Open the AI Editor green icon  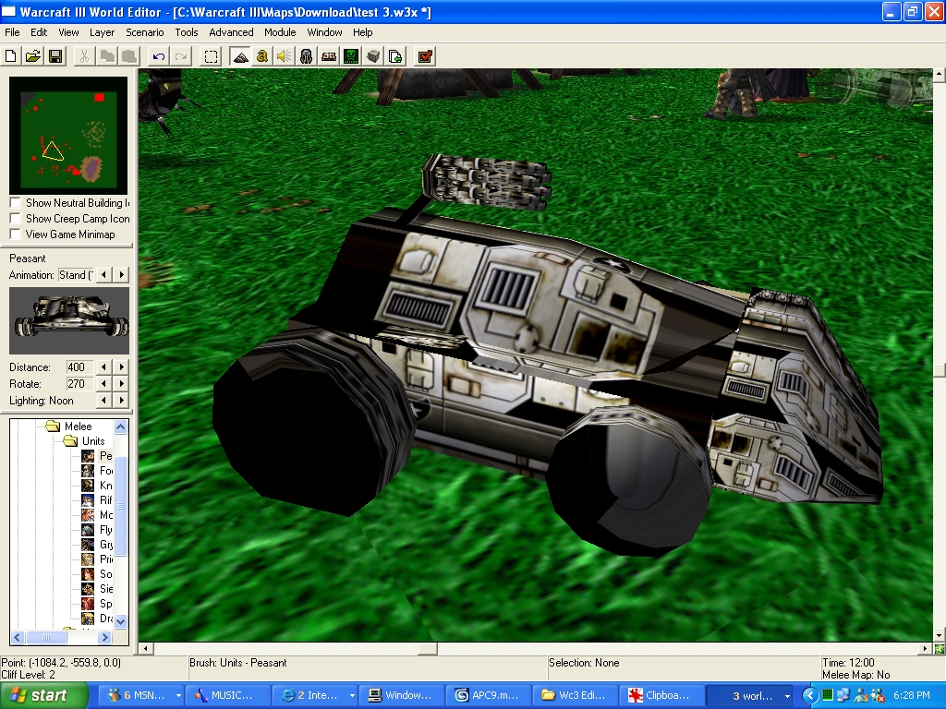click(x=351, y=56)
